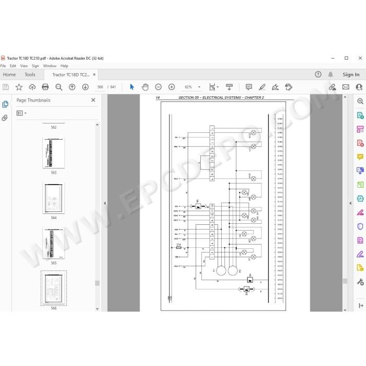The width and height of the screenshot is (366, 366).
Task: Click the page number input field
Action: (x=100, y=87)
